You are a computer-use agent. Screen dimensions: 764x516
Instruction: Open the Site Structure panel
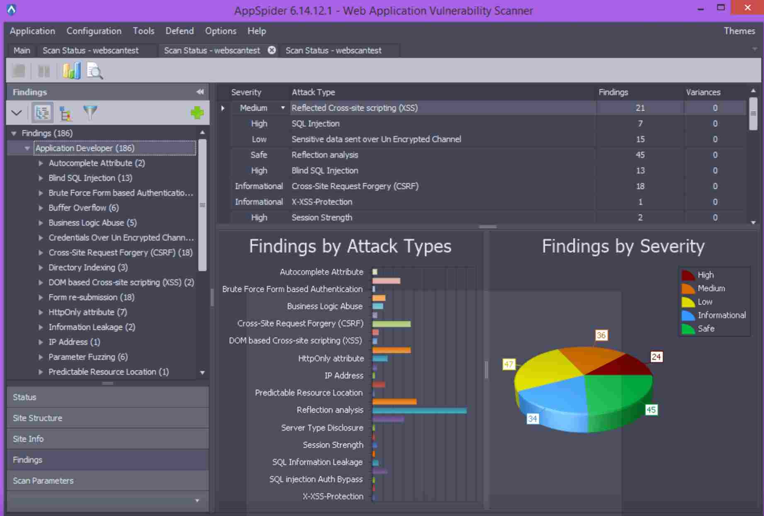(37, 418)
